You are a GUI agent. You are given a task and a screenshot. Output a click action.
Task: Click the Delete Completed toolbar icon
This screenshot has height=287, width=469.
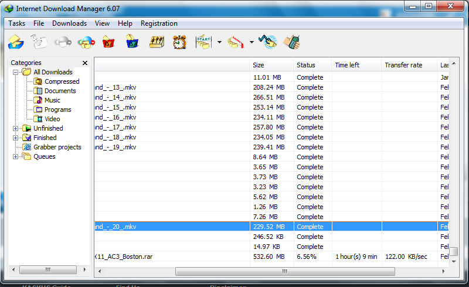[132, 42]
